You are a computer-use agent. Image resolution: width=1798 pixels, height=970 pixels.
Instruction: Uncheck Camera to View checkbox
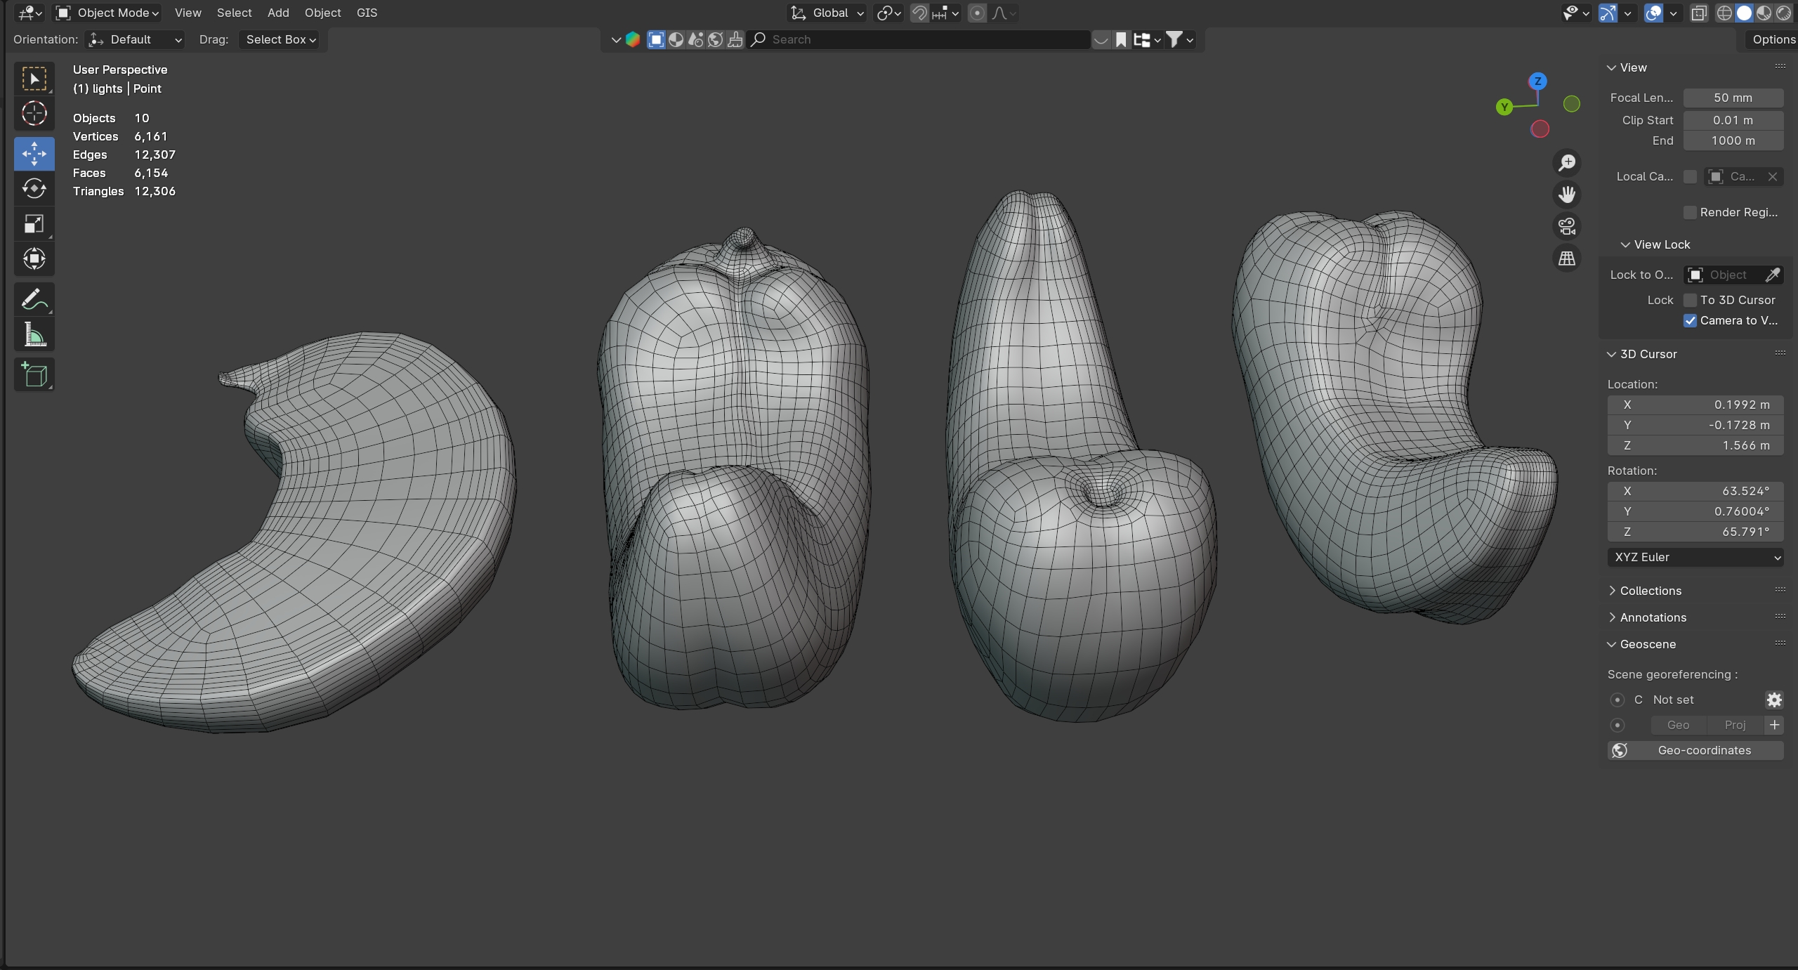pyautogui.click(x=1691, y=320)
